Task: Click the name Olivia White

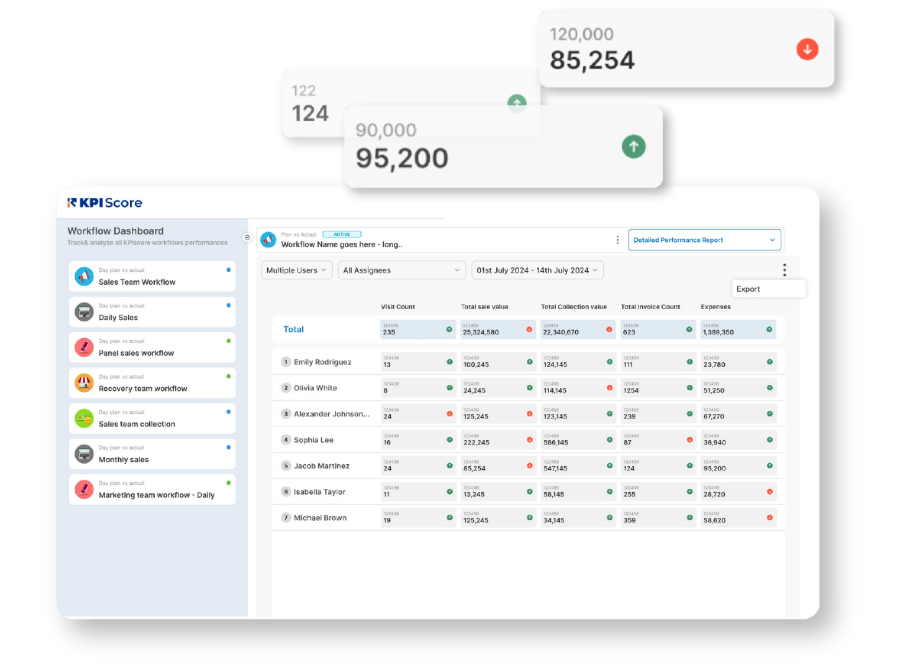Action: pyautogui.click(x=315, y=388)
